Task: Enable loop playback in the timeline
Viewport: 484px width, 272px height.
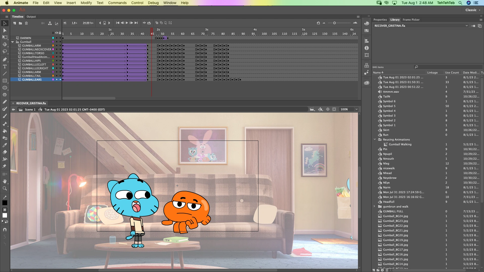Action: click(149, 23)
